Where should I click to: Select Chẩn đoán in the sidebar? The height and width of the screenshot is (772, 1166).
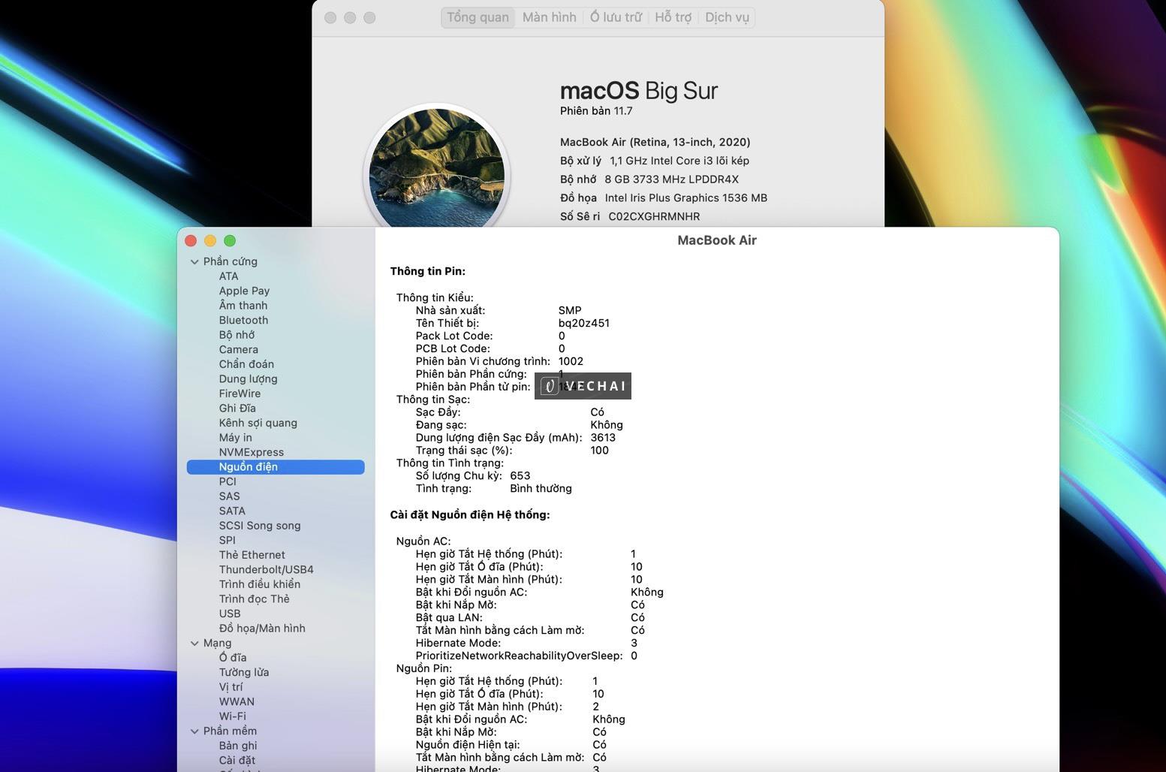tap(246, 364)
